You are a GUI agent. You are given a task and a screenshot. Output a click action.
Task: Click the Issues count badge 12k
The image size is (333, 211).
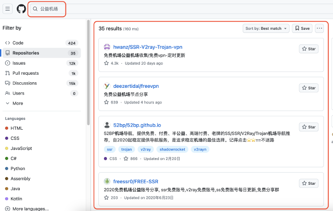point(72,63)
